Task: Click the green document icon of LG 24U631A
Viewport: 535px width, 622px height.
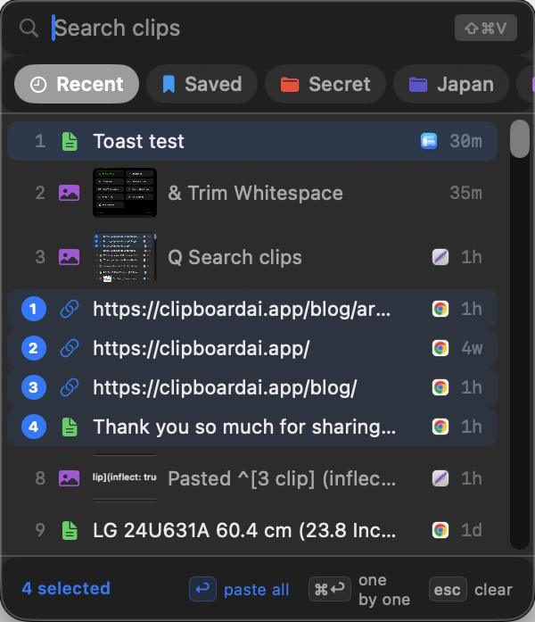Action: tap(70, 531)
